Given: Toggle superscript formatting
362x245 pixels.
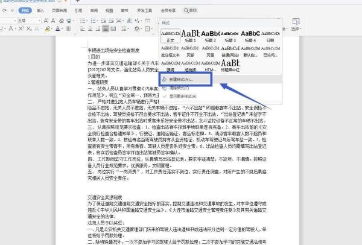Looking at the screenshot, I should pyautogui.click(x=21, y=29).
